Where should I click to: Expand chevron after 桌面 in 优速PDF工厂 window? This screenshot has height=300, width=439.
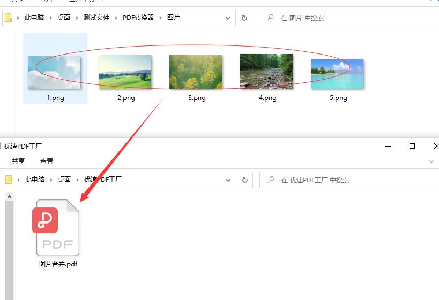[x=77, y=180]
